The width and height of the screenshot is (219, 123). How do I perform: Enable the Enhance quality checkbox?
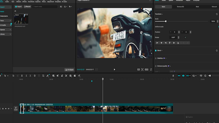(x=156, y=66)
